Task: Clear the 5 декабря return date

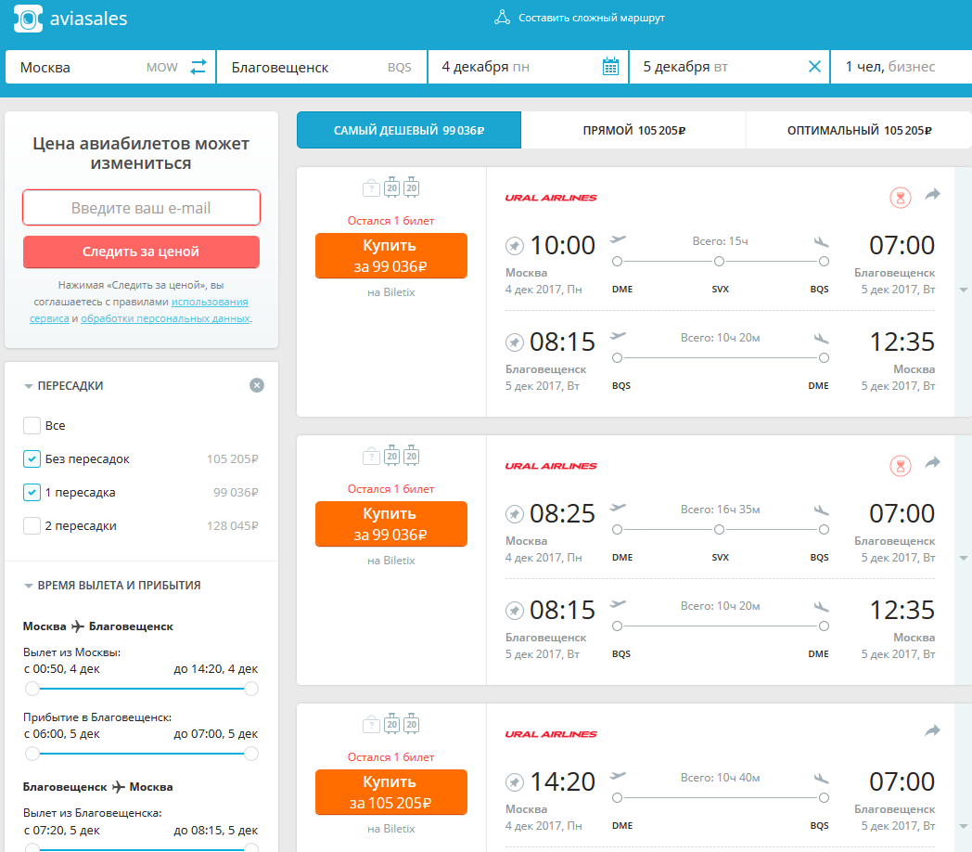Action: pyautogui.click(x=814, y=67)
